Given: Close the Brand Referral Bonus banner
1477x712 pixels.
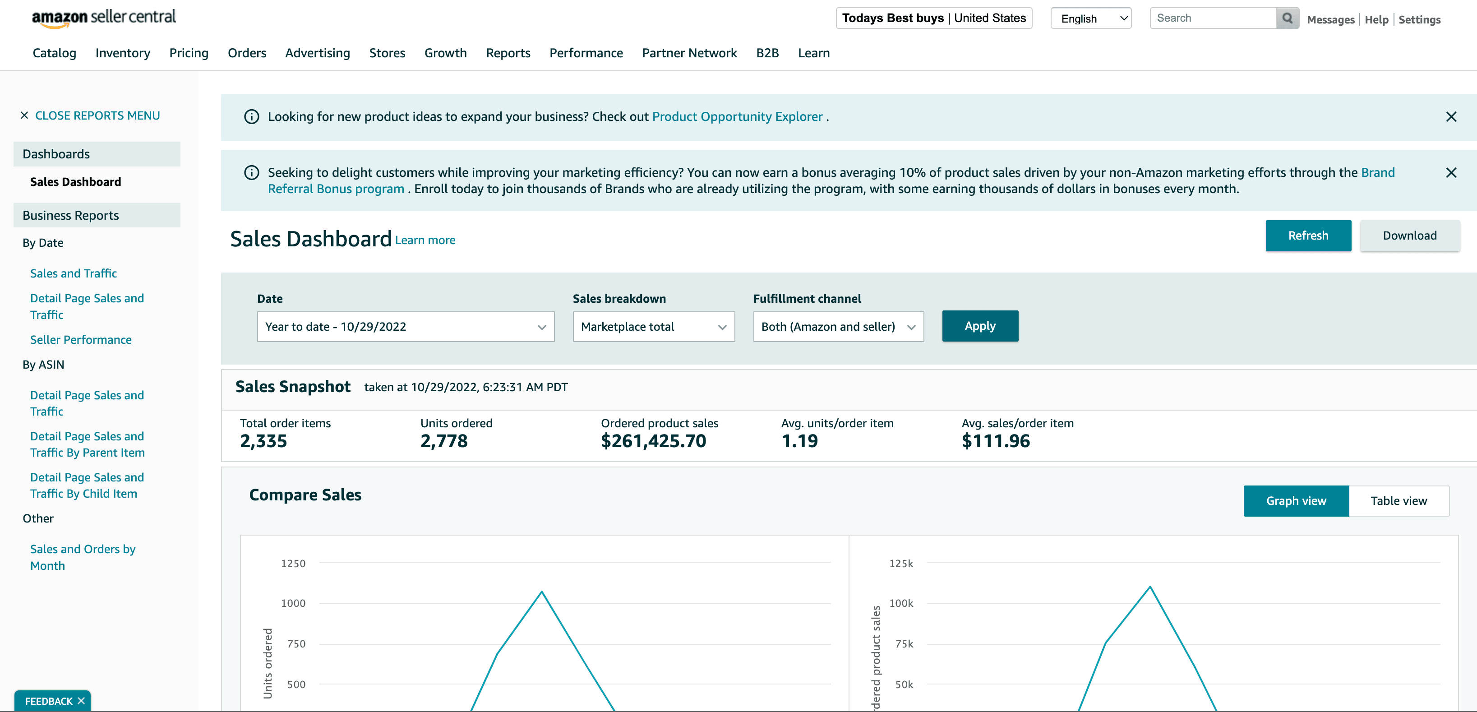Looking at the screenshot, I should [x=1451, y=172].
